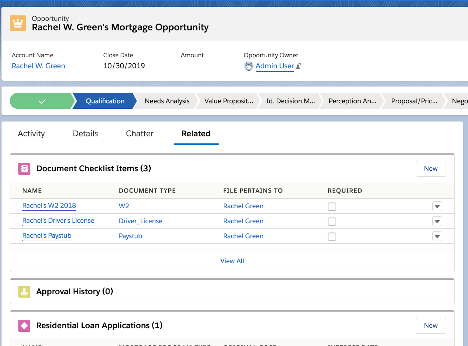Select the Related tab
The image size is (468, 346).
point(196,134)
